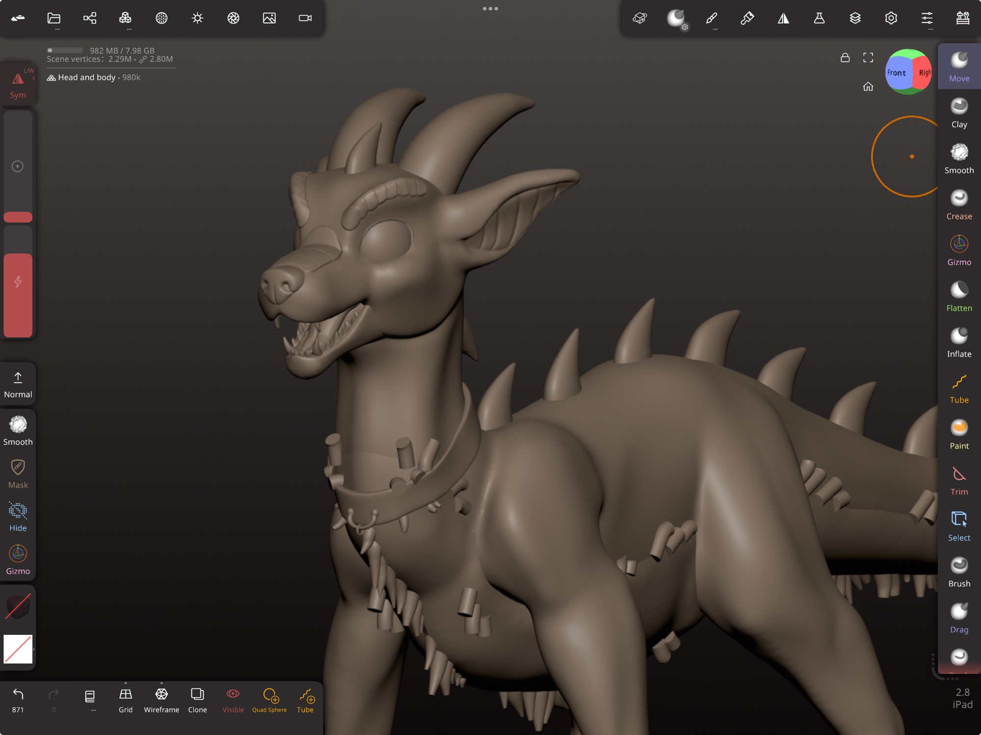Open the layers stack menu

point(855,18)
